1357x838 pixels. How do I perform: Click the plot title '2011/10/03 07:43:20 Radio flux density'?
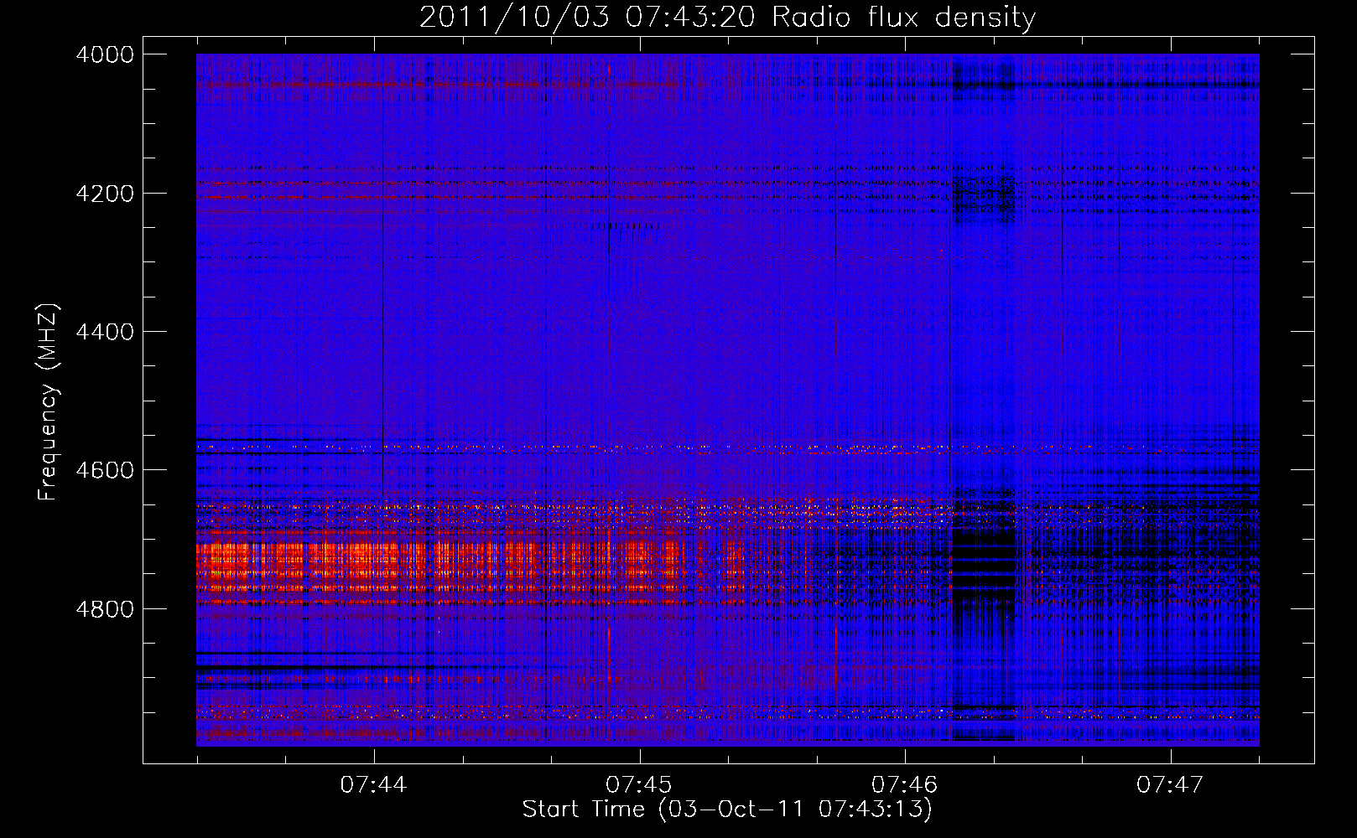click(x=727, y=17)
